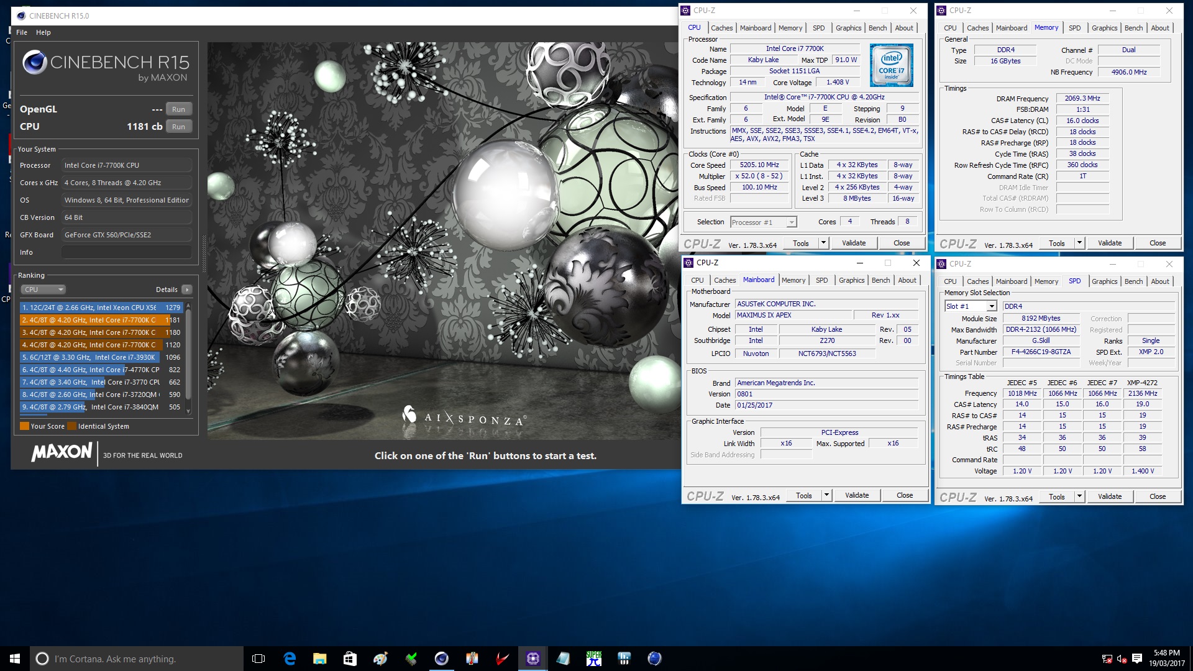Click the Cinebench title bar icon

click(21, 16)
